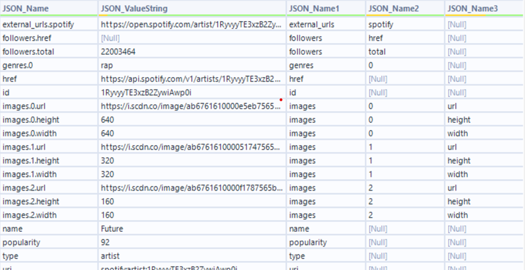Image resolution: width=525 pixels, height=270 pixels.
Task: Click the images.1.width cell
Action: [x=49, y=174]
